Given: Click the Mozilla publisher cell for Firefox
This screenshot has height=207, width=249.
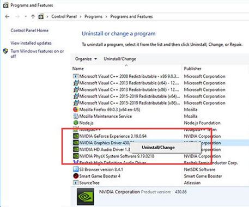Looking at the screenshot, I should [x=191, y=109].
